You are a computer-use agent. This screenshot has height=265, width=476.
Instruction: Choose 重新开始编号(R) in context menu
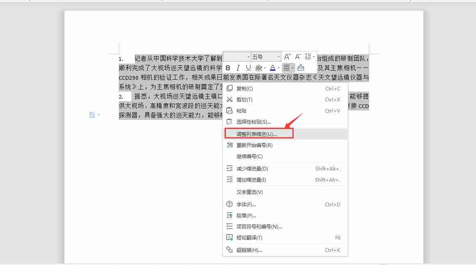click(x=254, y=145)
